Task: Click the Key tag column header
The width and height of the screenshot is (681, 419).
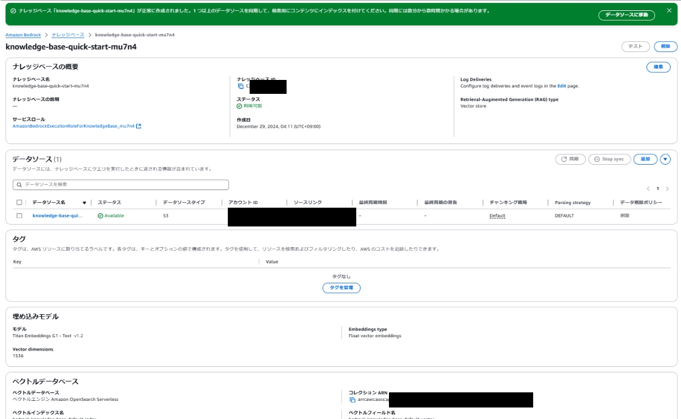Action: click(18, 262)
